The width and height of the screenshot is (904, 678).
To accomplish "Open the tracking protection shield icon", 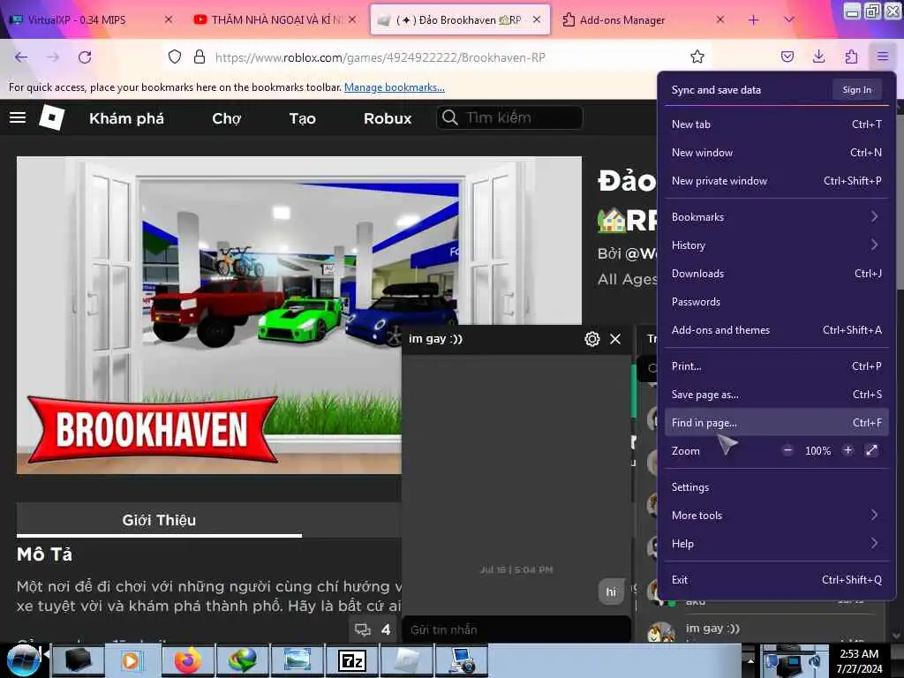I will pyautogui.click(x=175, y=56).
